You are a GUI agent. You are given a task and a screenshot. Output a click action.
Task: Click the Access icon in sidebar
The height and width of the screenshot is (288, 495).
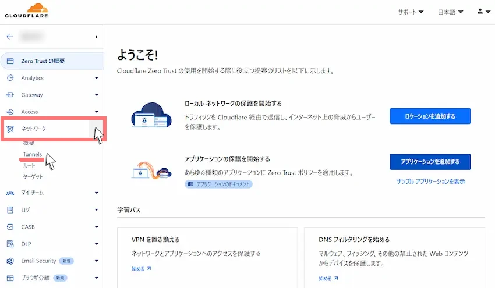[x=10, y=112]
